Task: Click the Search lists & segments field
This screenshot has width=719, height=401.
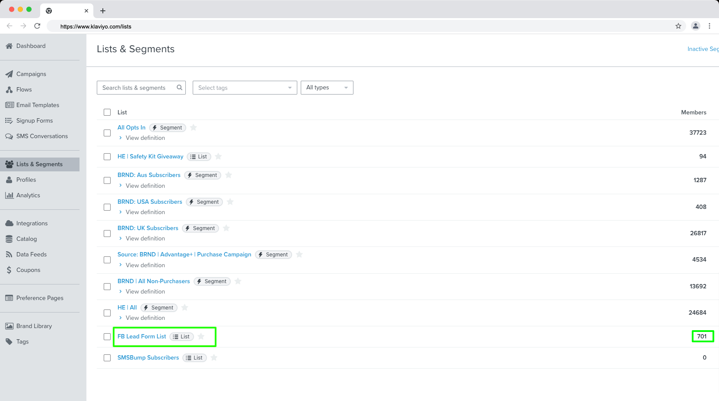Action: [141, 88]
